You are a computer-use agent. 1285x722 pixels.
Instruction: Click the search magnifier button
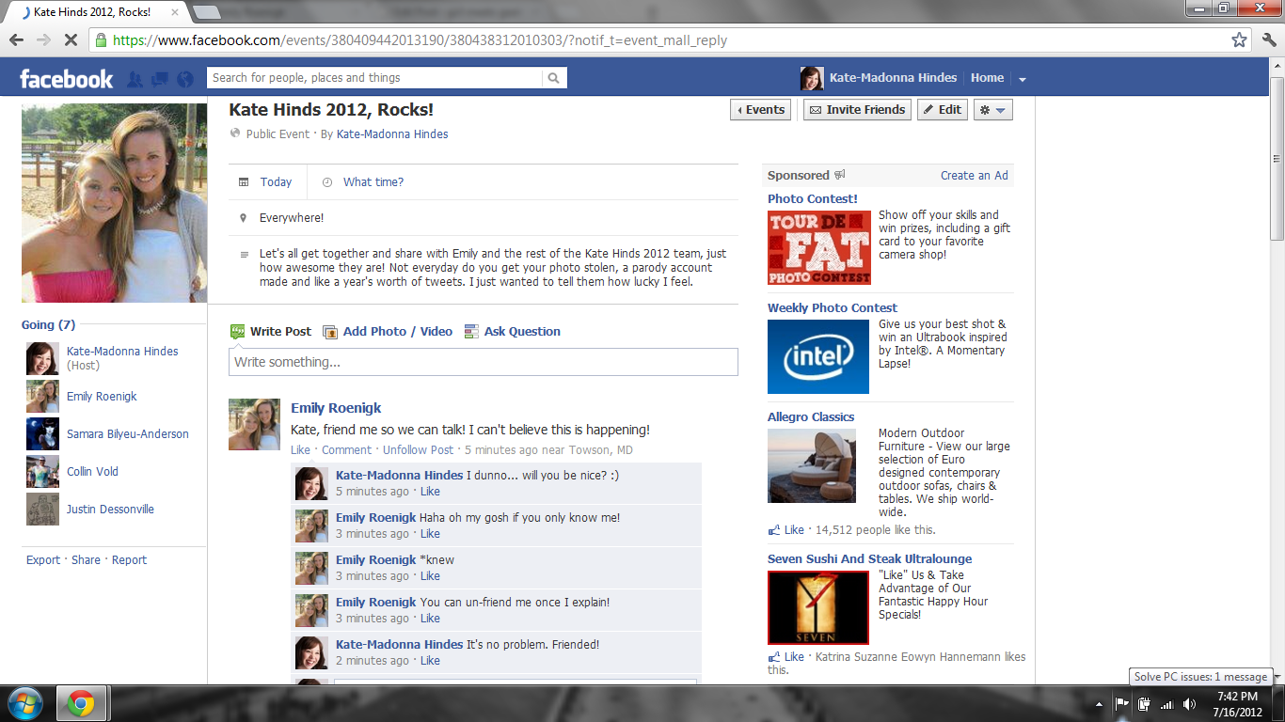click(x=554, y=78)
